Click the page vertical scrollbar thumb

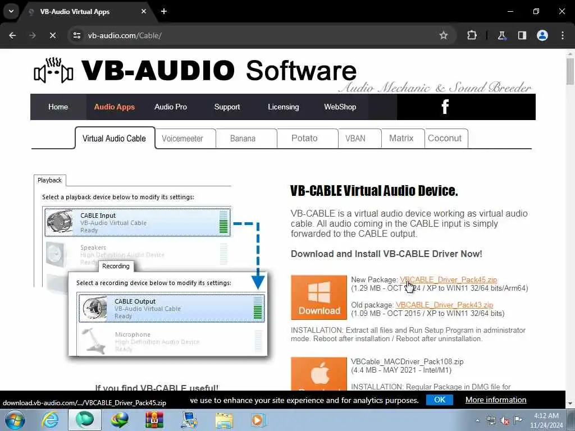570,71
